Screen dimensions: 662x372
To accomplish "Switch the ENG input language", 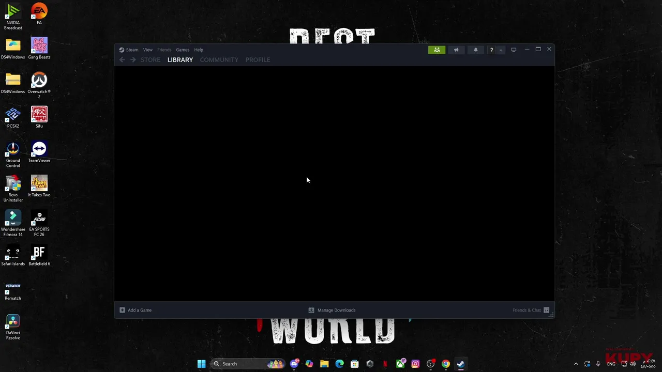I will pos(611,364).
